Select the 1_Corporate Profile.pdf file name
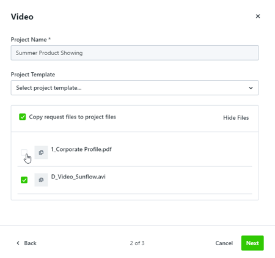The image size is (275, 258). 81,149
